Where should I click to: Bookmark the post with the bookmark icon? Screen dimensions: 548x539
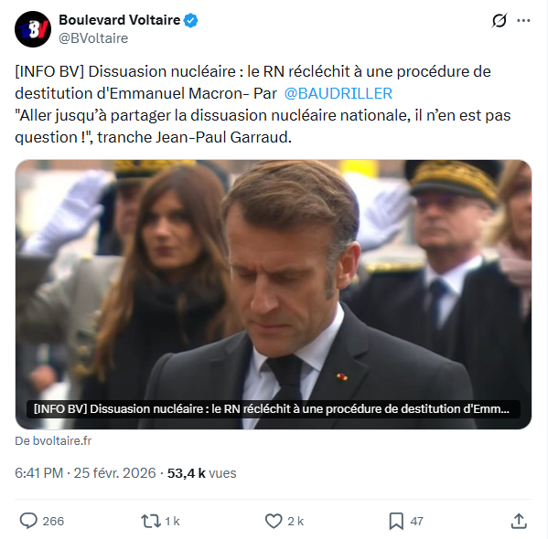(396, 521)
